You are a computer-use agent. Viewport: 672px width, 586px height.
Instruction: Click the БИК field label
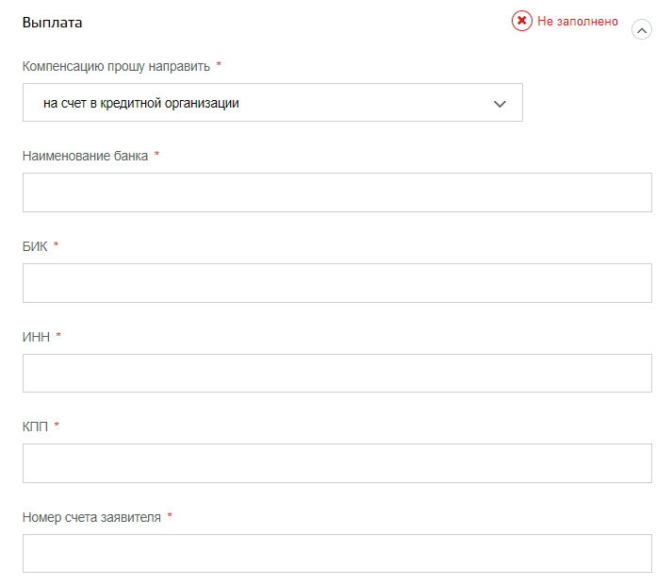pos(35,246)
